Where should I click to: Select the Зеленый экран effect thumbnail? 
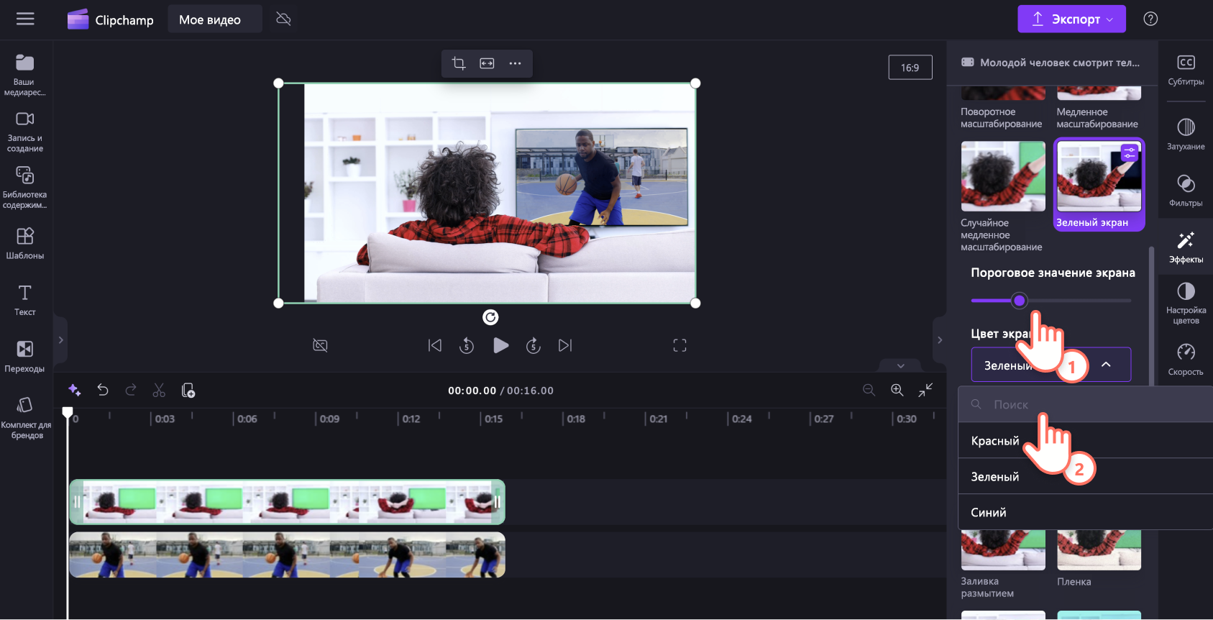click(x=1099, y=185)
